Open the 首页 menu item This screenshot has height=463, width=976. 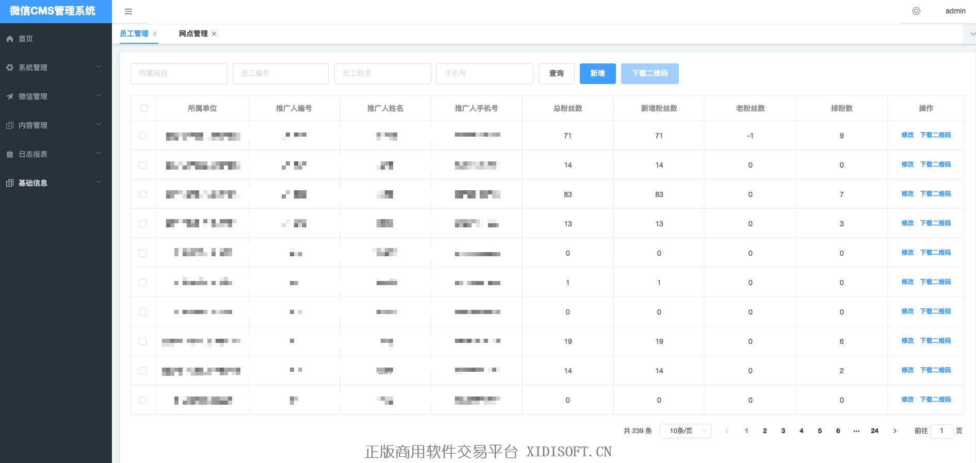56,39
